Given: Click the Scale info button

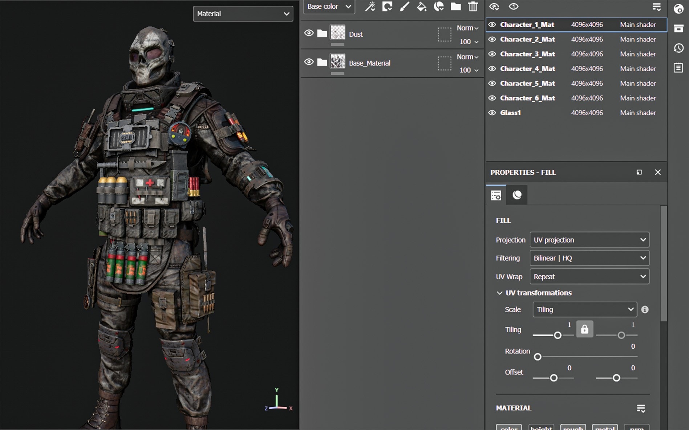Looking at the screenshot, I should coord(645,309).
